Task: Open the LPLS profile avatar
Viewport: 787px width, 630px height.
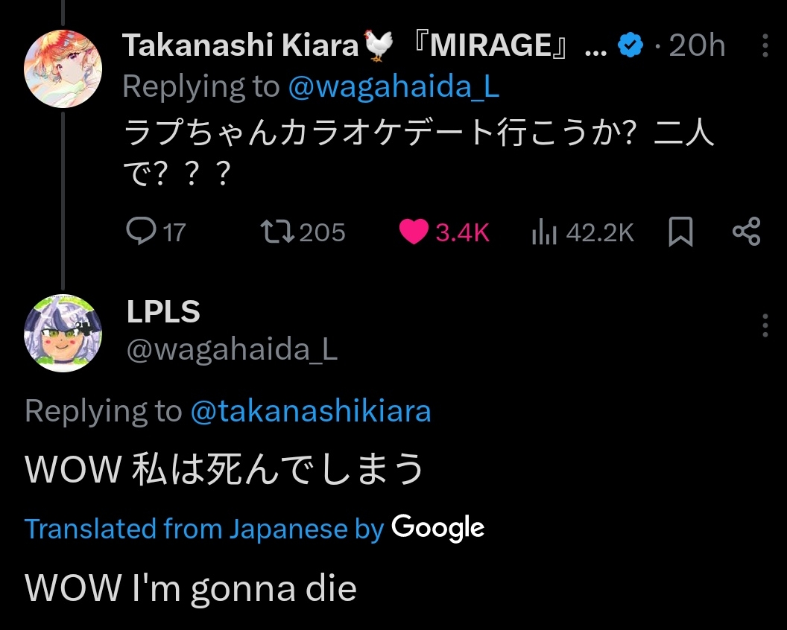Action: tap(63, 333)
